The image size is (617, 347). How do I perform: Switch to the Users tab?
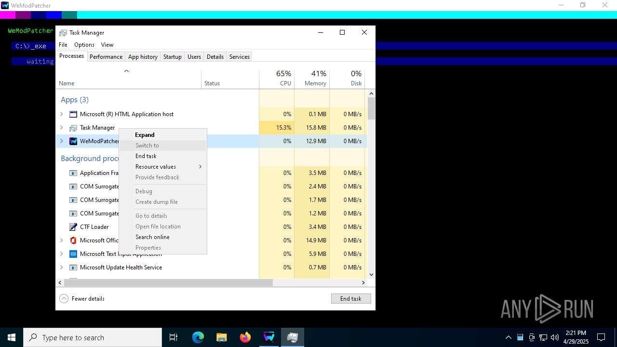pos(194,57)
